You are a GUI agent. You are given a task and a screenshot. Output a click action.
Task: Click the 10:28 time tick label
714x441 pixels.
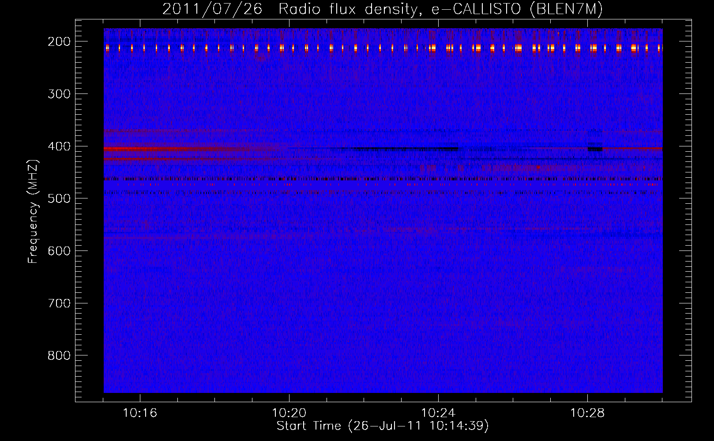pyautogui.click(x=587, y=413)
